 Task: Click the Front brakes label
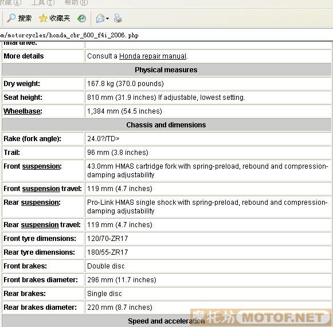click(25, 266)
